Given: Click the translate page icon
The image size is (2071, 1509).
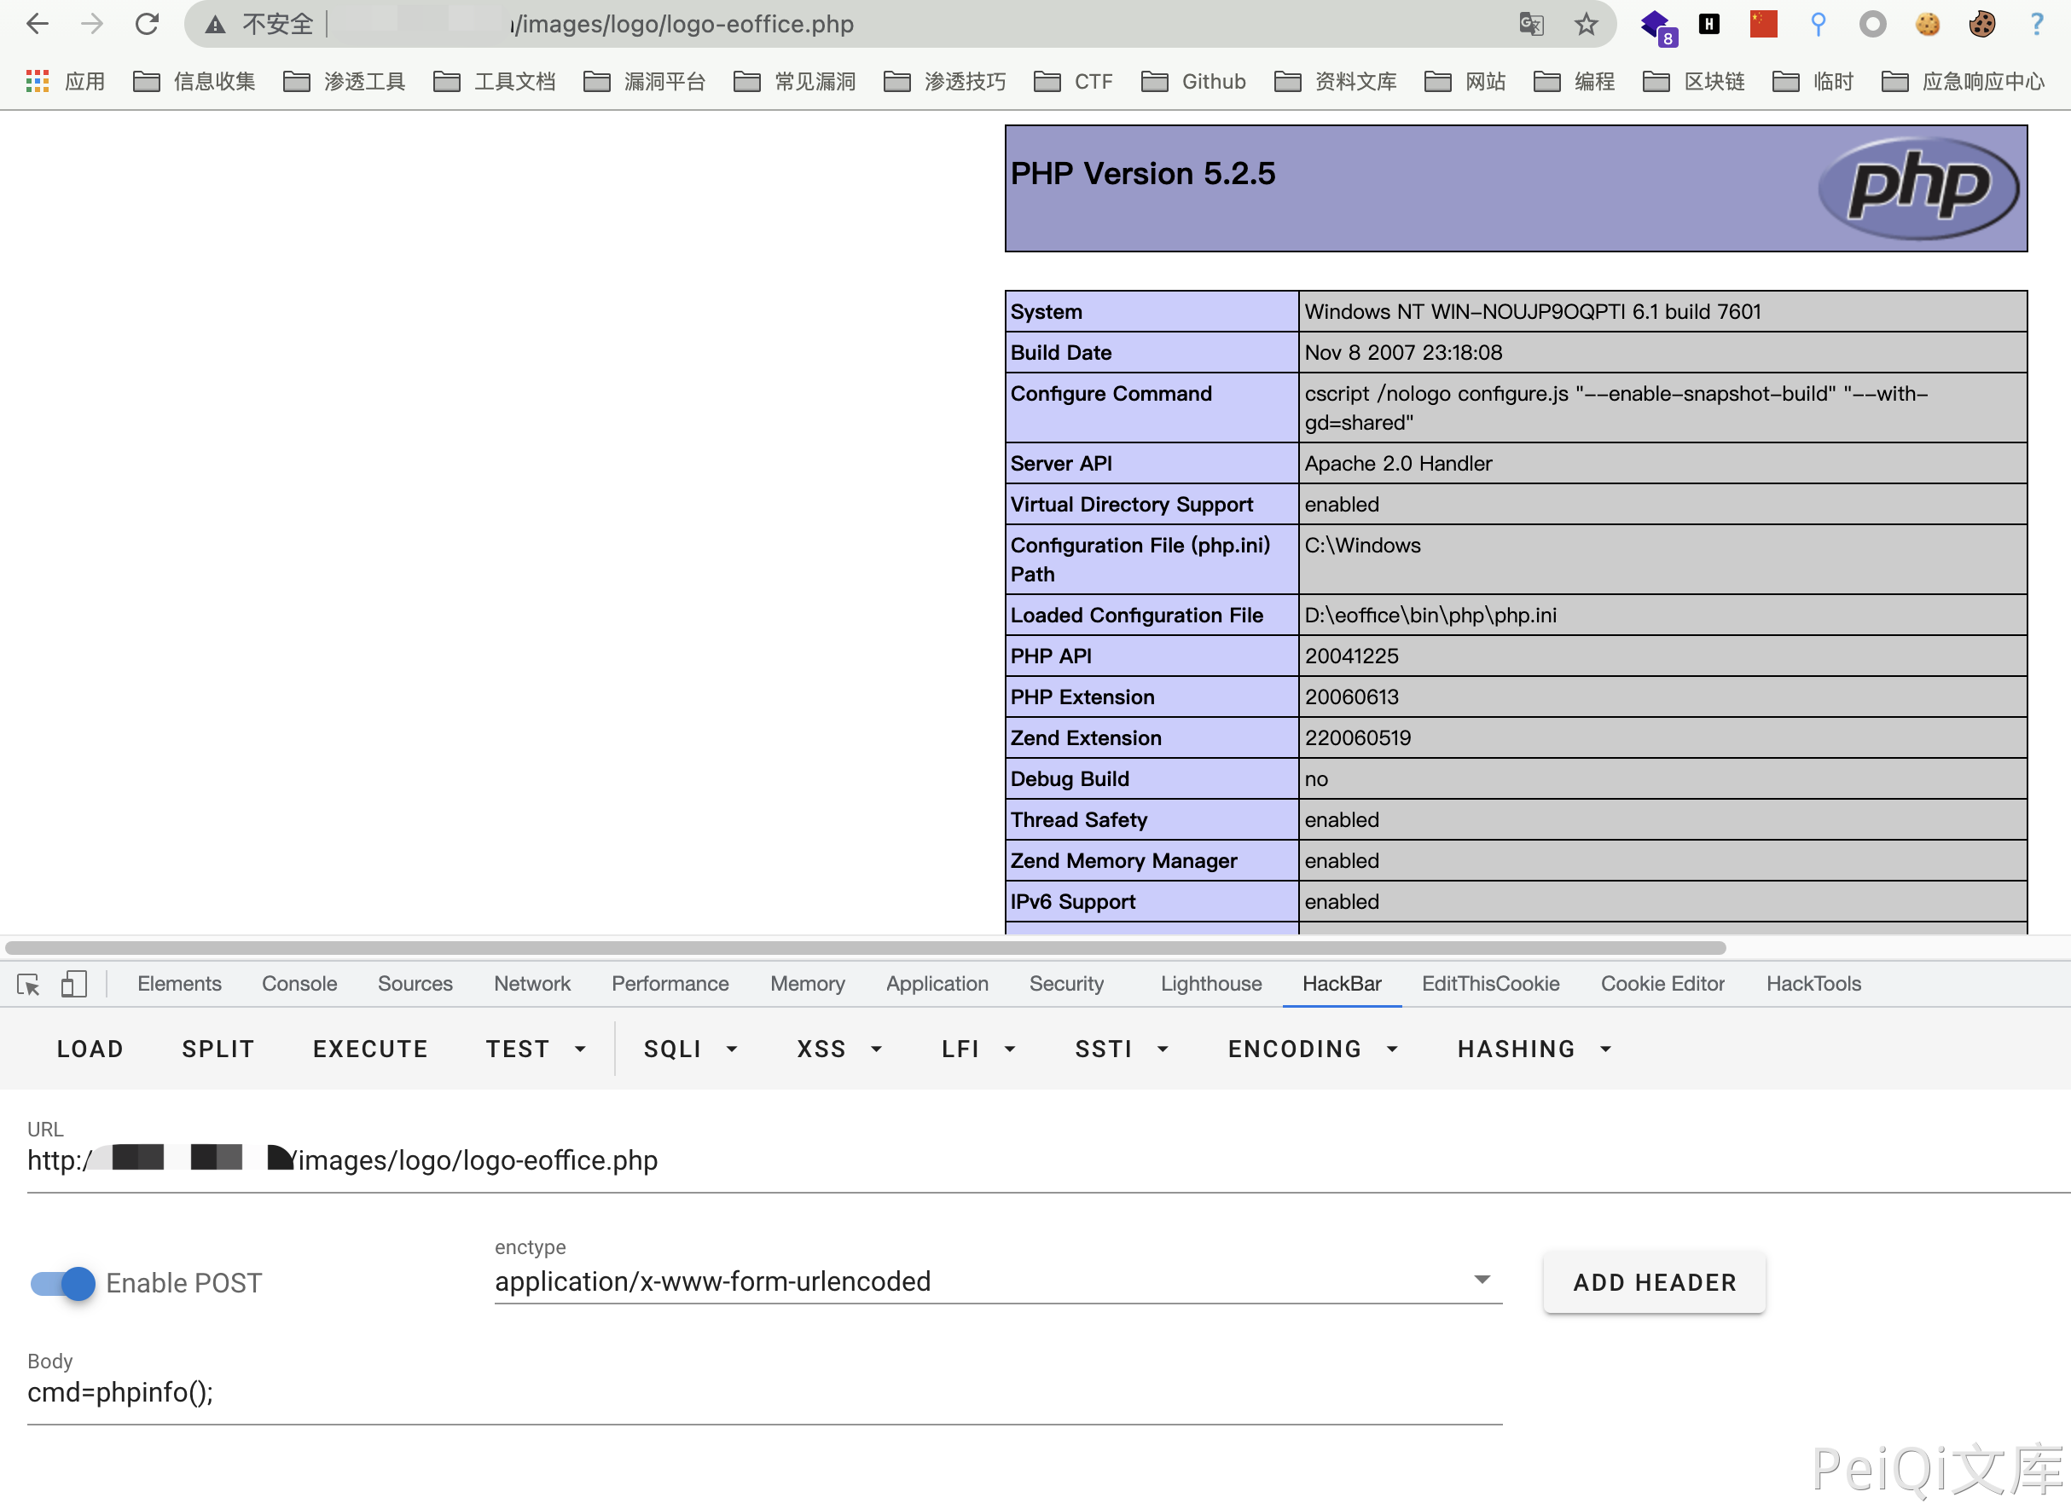Looking at the screenshot, I should (1531, 25).
